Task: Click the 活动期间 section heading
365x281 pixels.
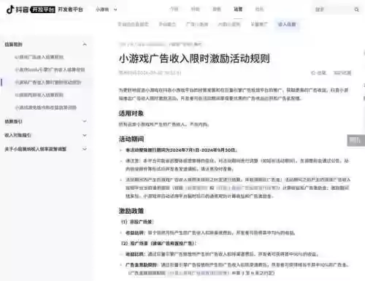Action: click(x=131, y=139)
